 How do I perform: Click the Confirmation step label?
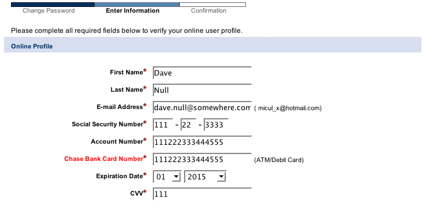(208, 10)
